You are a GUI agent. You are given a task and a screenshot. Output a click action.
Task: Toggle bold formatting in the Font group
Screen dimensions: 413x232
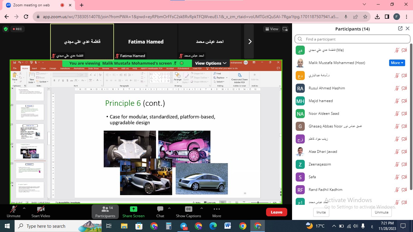[x=54, y=80]
